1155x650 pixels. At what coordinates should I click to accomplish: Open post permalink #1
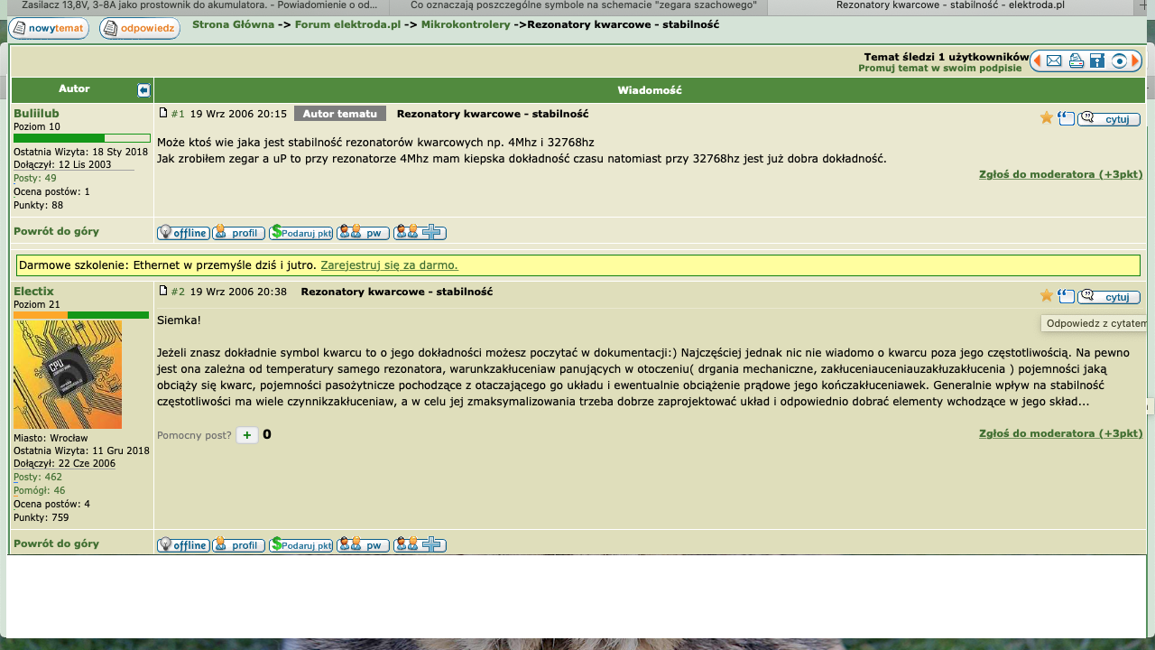tap(178, 114)
